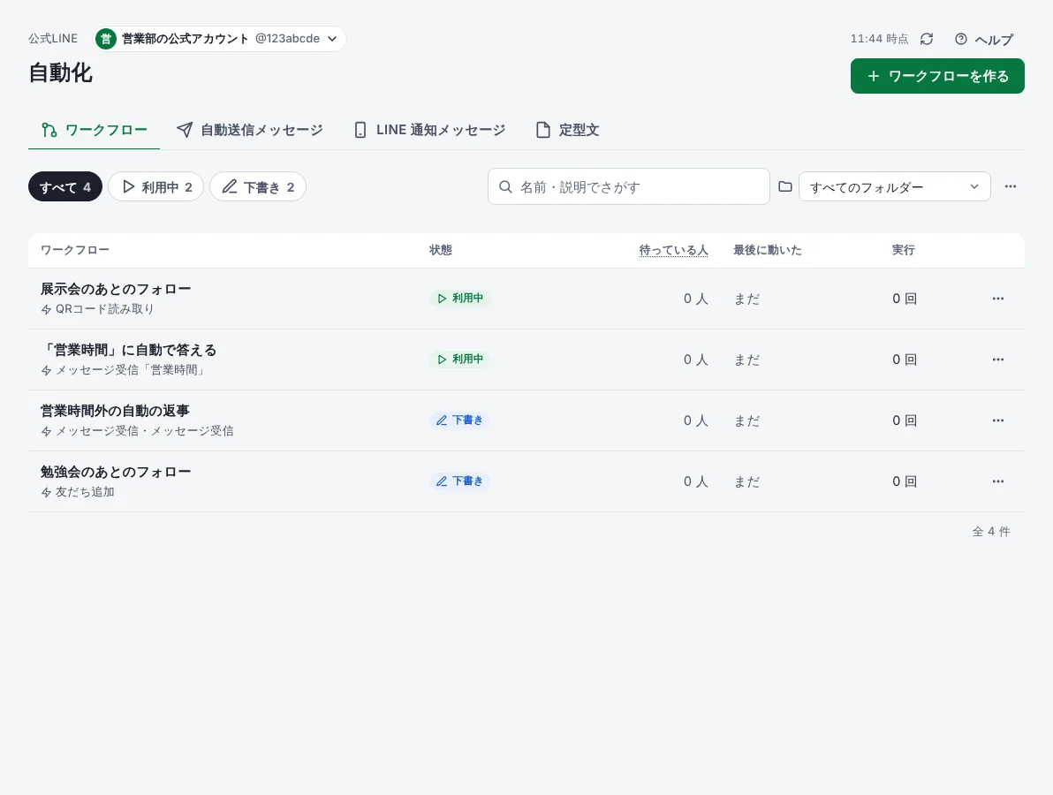The width and height of the screenshot is (1053, 795).
Task: Click the 自動化 page heading
Action: tap(60, 73)
